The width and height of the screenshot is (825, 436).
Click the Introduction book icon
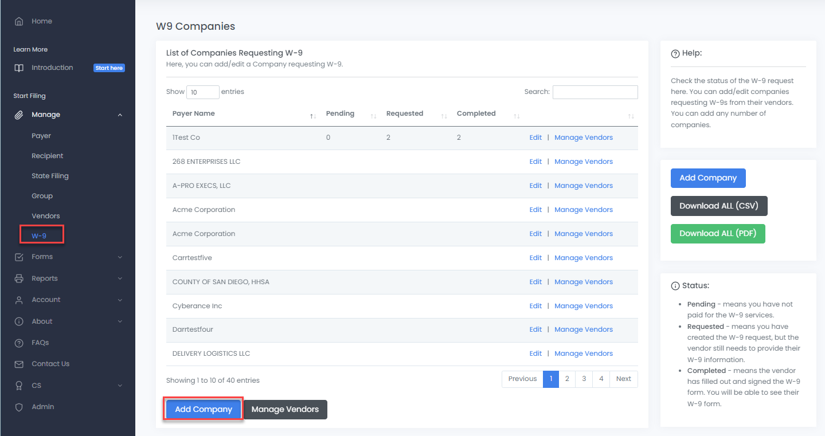[x=19, y=68]
